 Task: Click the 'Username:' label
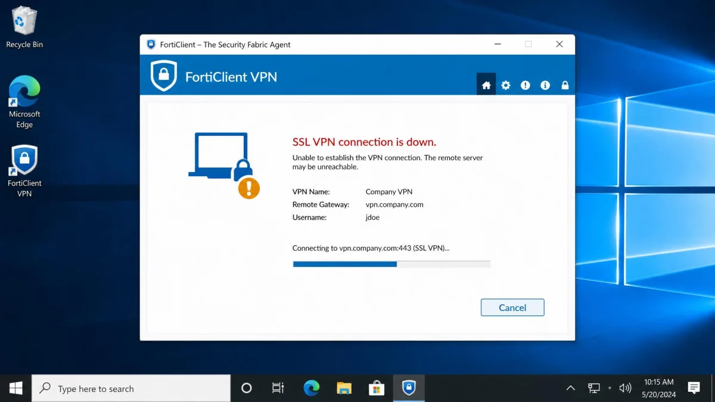click(309, 217)
